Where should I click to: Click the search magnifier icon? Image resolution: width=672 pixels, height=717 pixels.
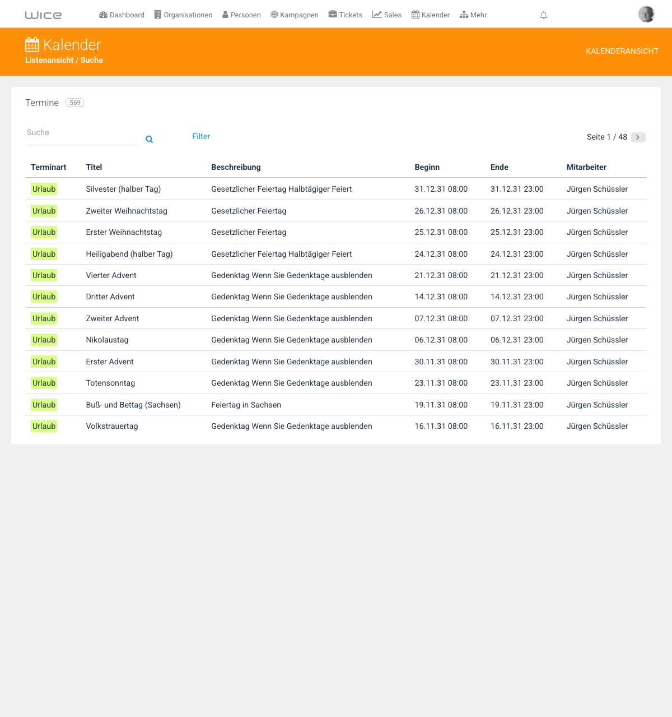(x=150, y=139)
